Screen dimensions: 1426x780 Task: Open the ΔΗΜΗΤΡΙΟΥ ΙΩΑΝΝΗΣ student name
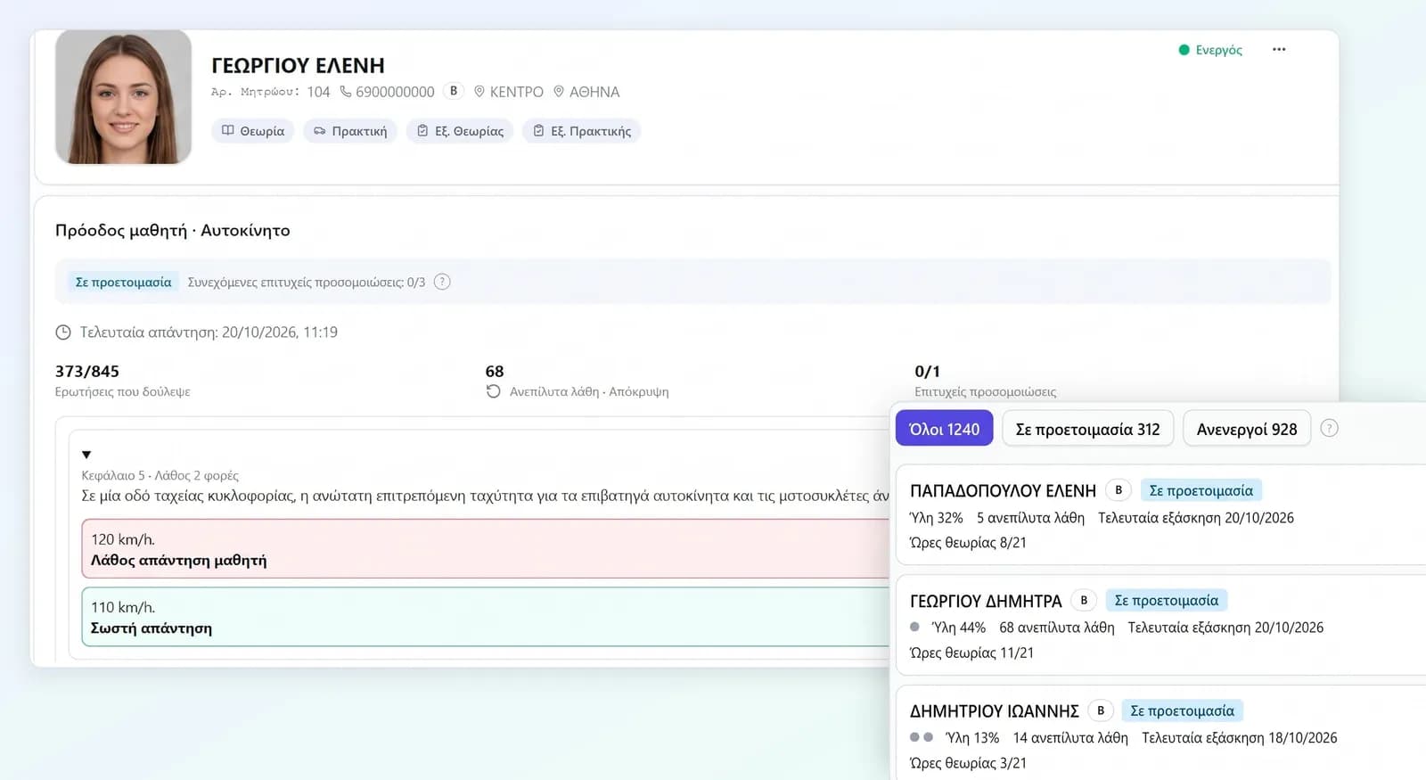(x=995, y=711)
